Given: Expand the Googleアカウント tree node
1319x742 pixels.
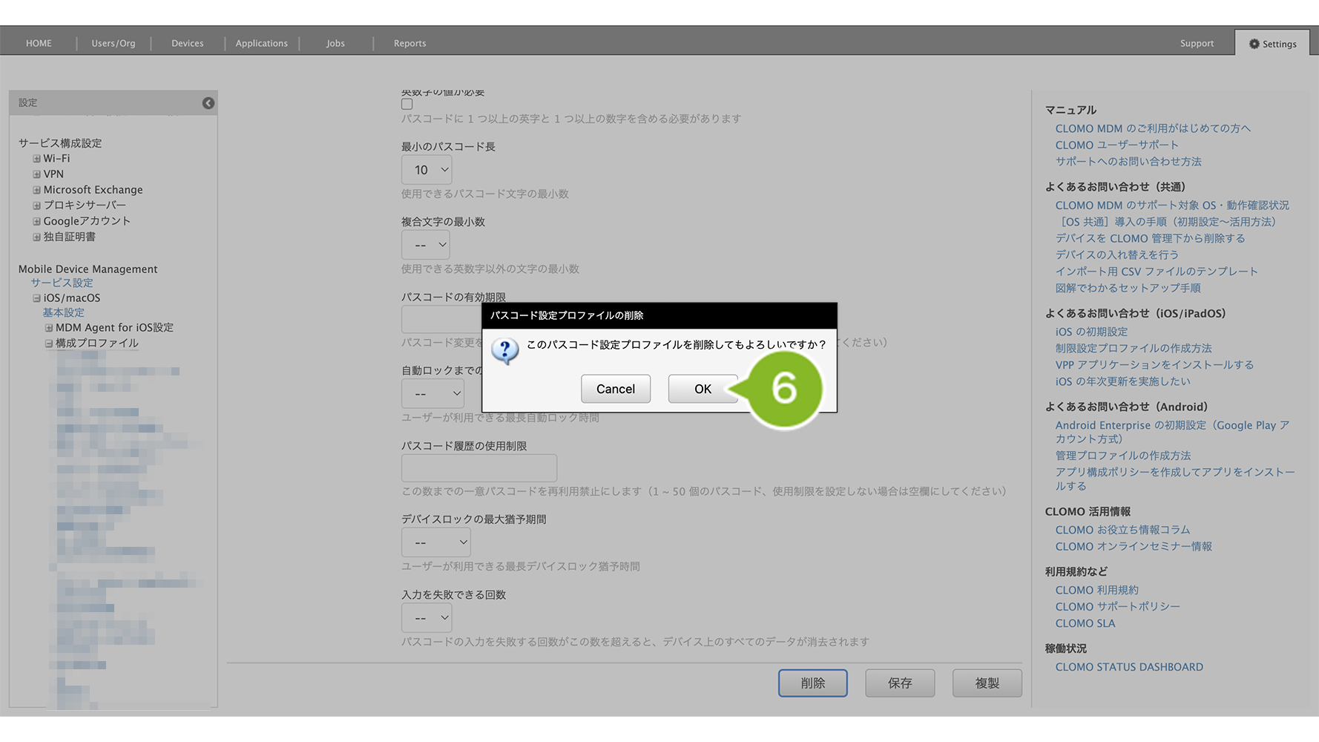Looking at the screenshot, I should (36, 221).
